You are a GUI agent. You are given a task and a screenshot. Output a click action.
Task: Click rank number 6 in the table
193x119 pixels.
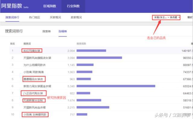pos(12,86)
